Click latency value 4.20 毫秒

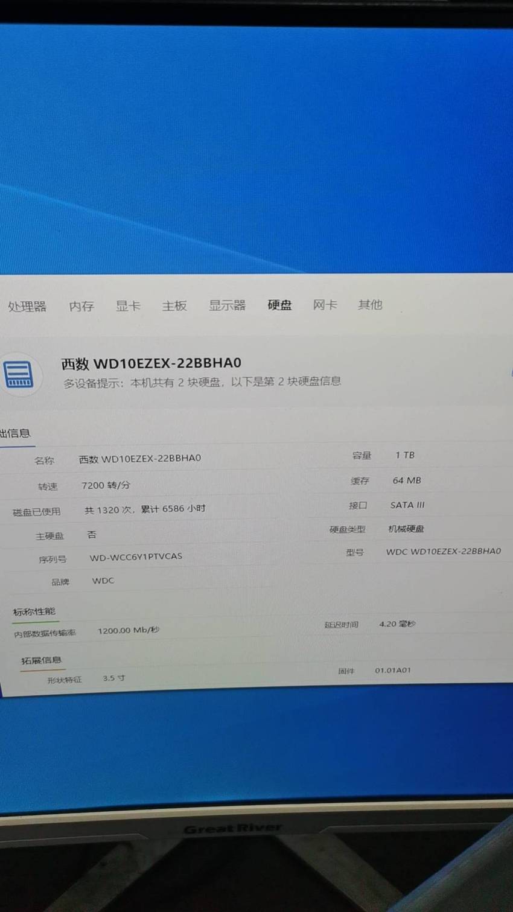[397, 624]
